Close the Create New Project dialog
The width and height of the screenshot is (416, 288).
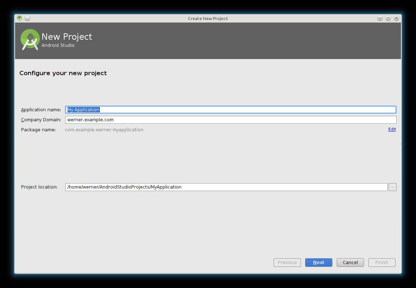tap(396, 18)
